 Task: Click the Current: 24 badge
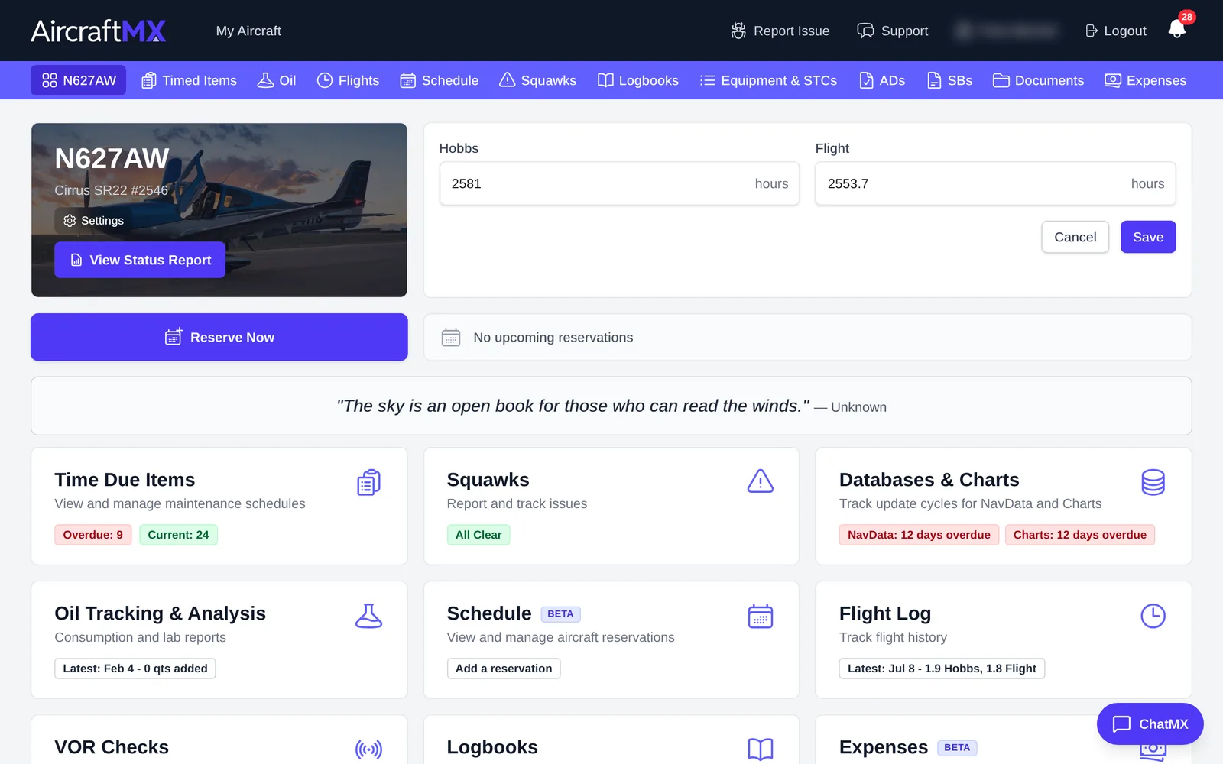tap(178, 535)
